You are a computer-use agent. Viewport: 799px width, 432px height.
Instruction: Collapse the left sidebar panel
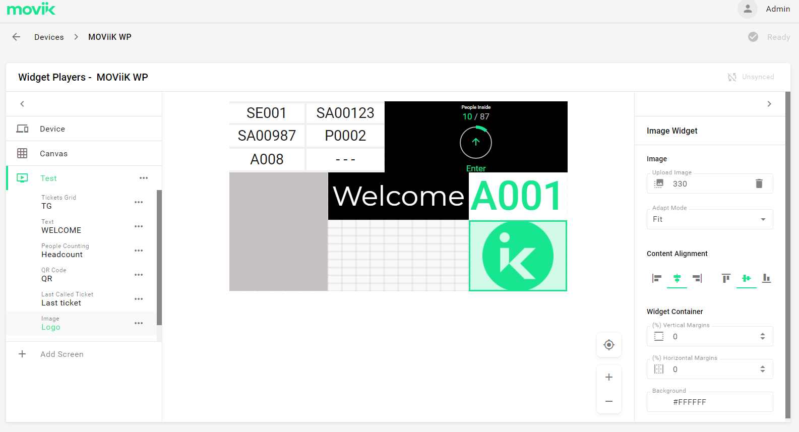(22, 104)
